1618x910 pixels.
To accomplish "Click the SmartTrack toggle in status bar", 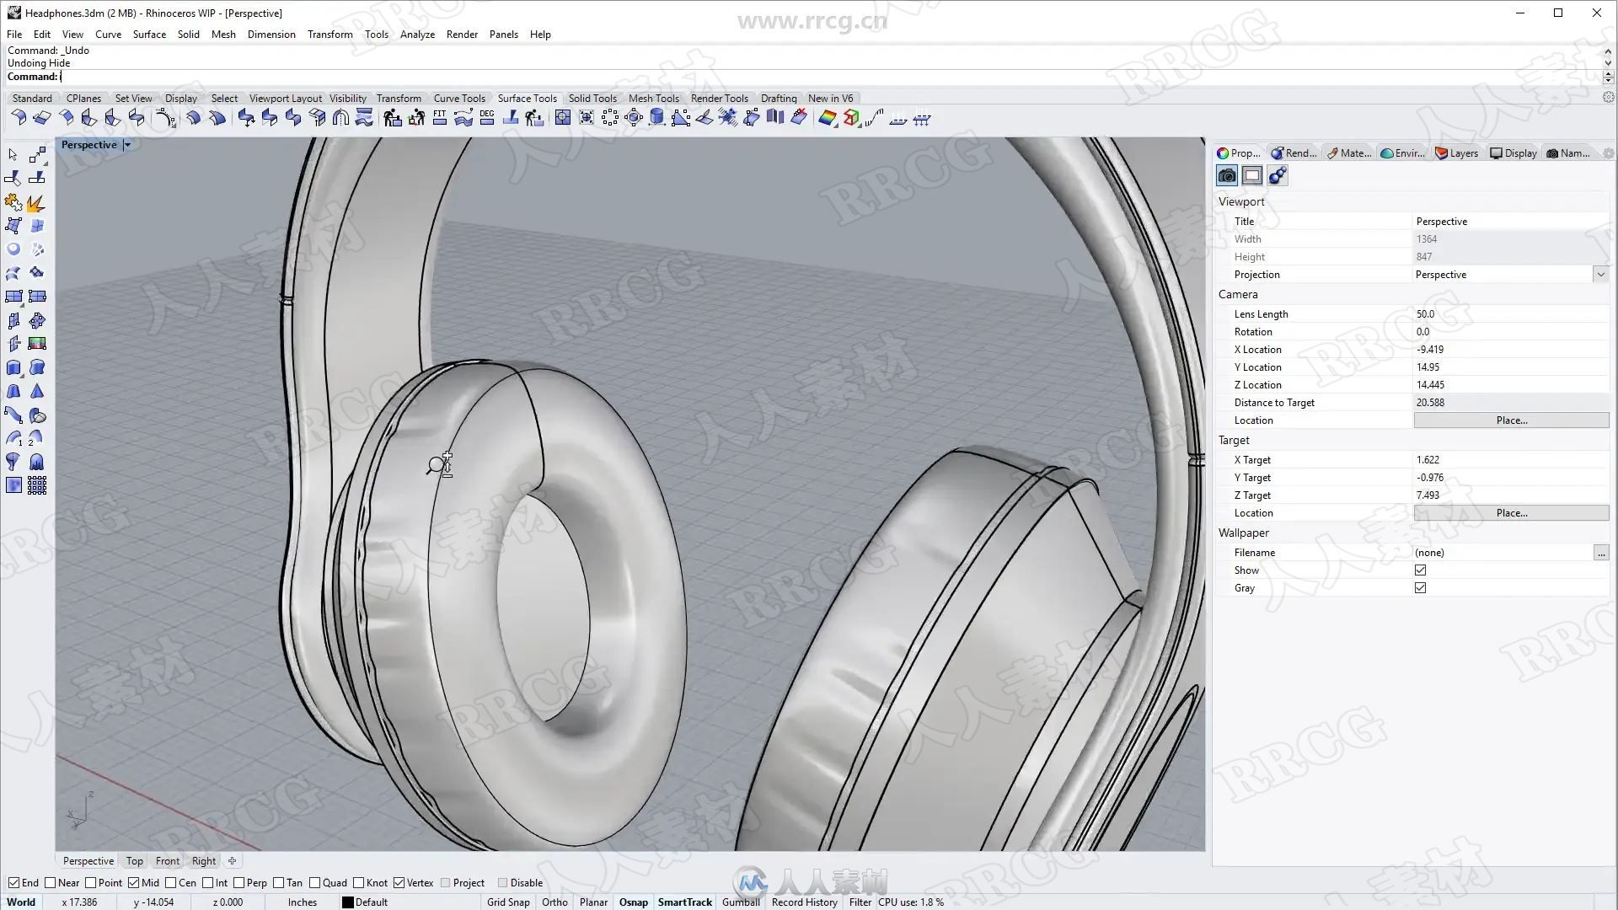I will point(684,901).
